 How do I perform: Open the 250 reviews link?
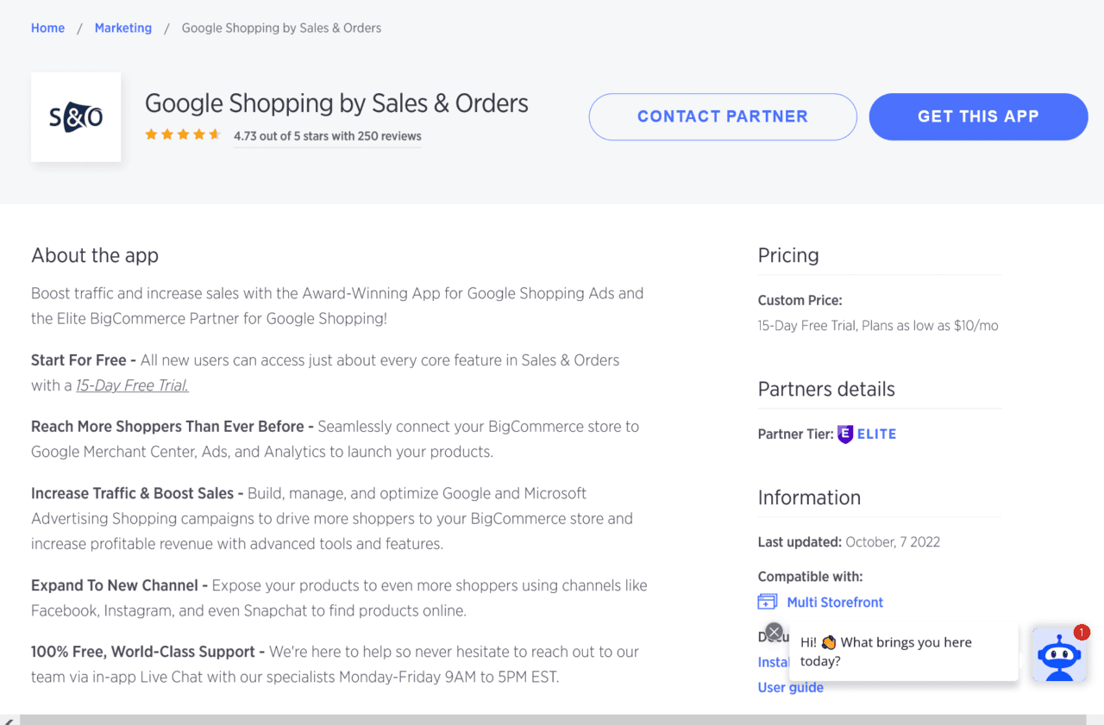(x=327, y=136)
